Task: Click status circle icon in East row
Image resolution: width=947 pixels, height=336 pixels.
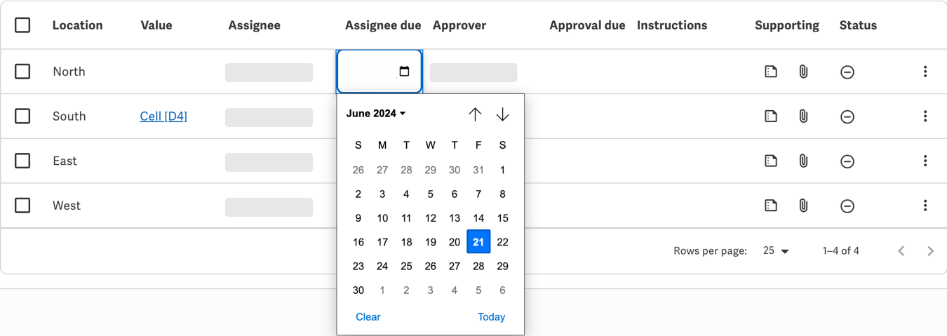Action: (847, 161)
